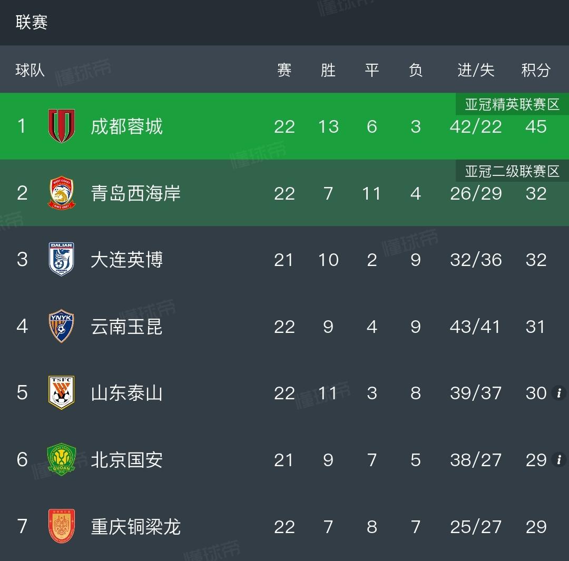Show info icon beside 北京国安's 29 points
The width and height of the screenshot is (569, 561).
tap(559, 460)
